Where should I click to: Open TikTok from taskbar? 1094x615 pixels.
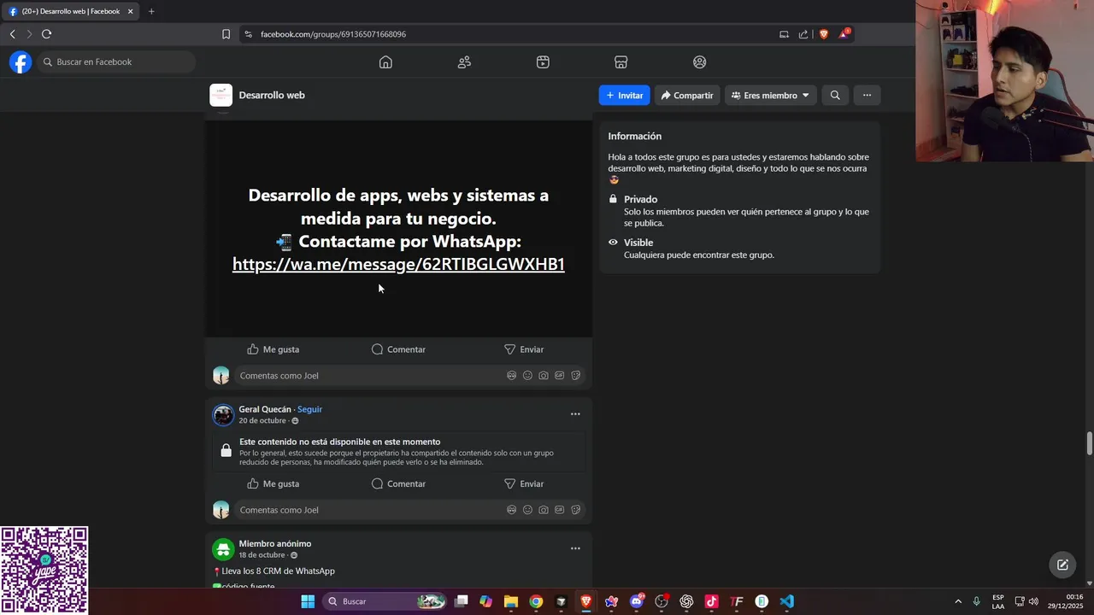coord(711,601)
